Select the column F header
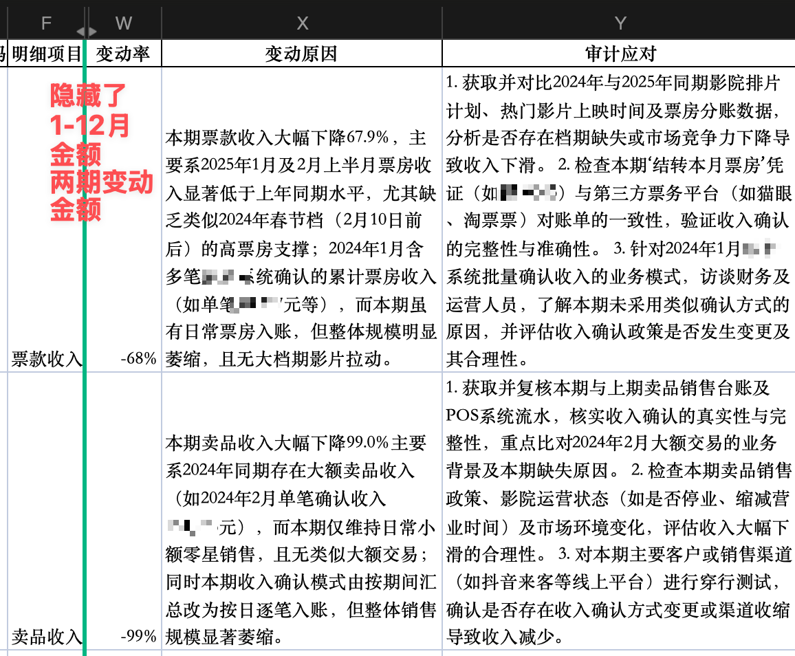The image size is (795, 656). coord(45,23)
